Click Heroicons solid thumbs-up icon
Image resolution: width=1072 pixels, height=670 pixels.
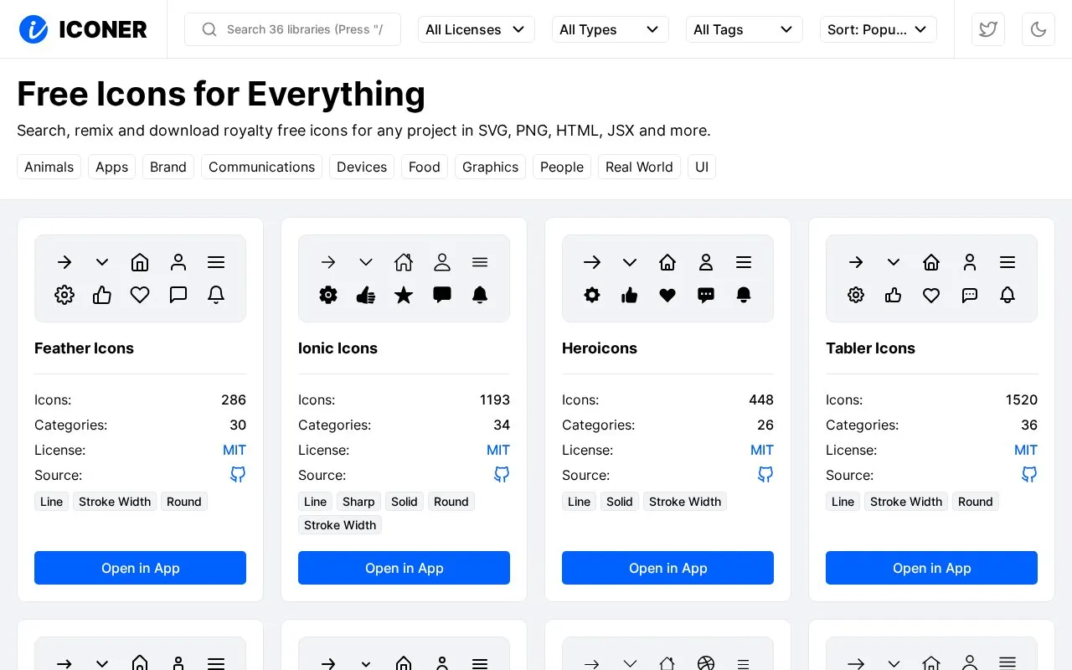(x=630, y=295)
